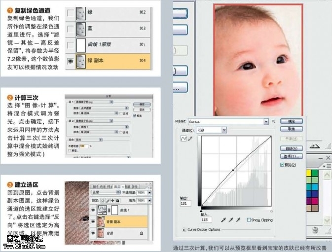Toggle visibility box of 蓝 channel

[70, 29]
